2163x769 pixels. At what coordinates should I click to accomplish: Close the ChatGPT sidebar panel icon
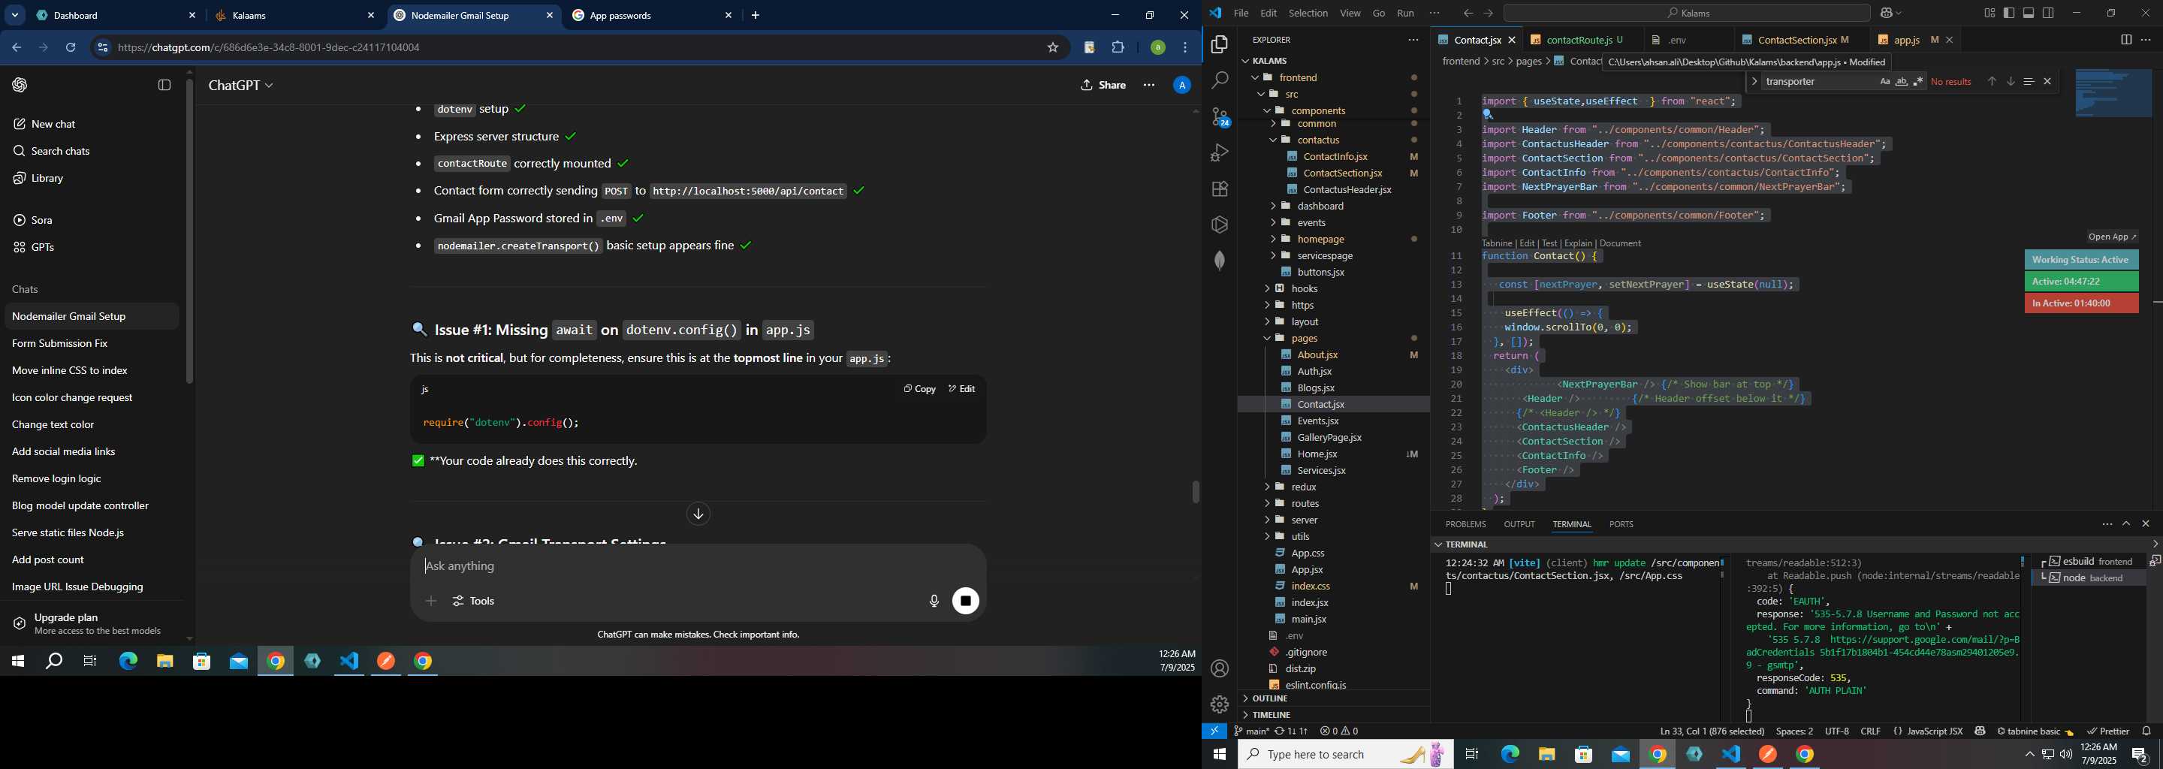[x=164, y=85]
